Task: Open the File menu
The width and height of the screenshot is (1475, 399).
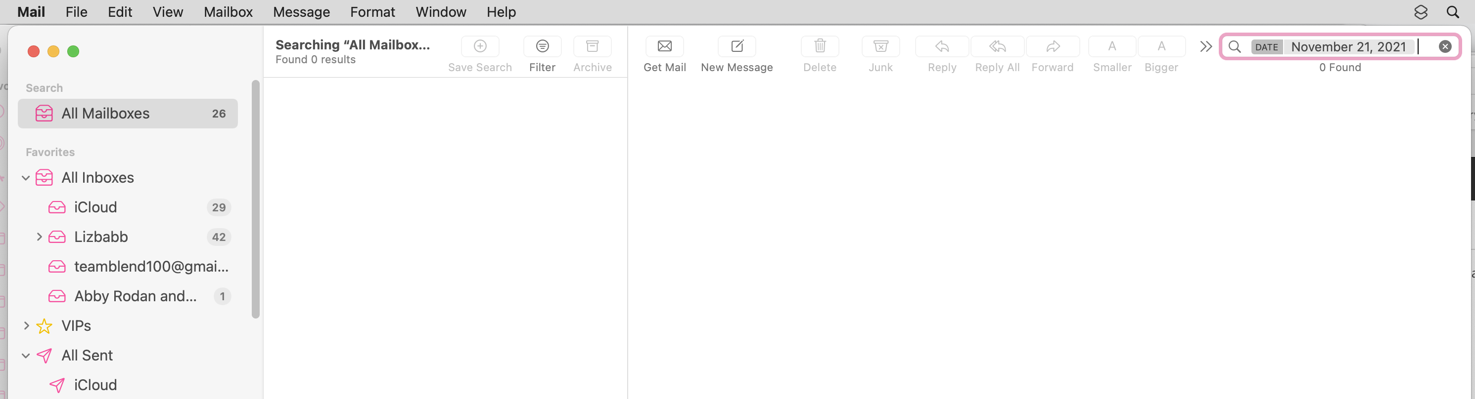Action: coord(76,12)
